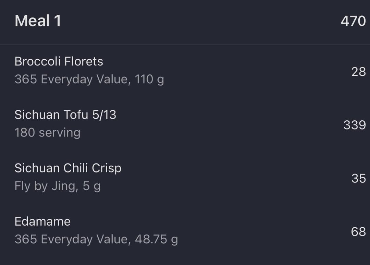Click the word Florets in the broccoli row
Screen dimensions: 370x265
[84, 61]
